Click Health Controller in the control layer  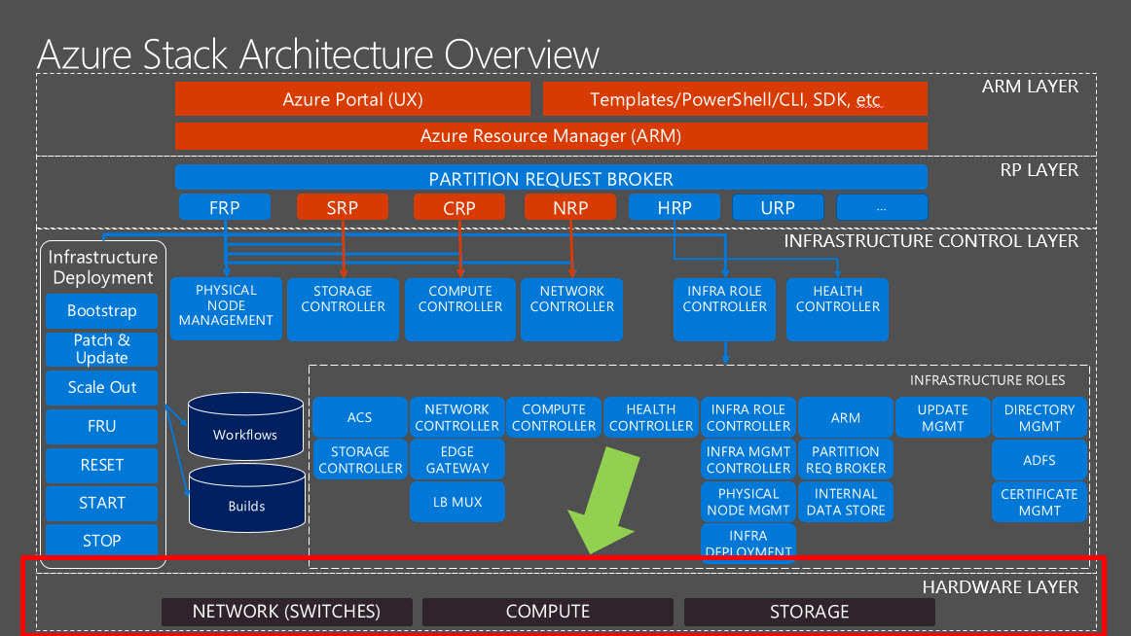(x=837, y=309)
